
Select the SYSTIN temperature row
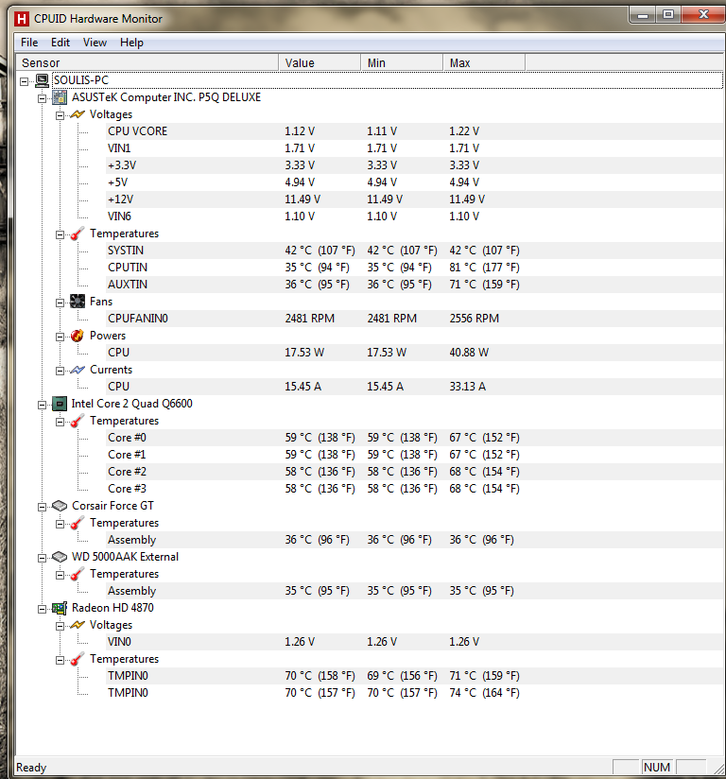[414, 251]
